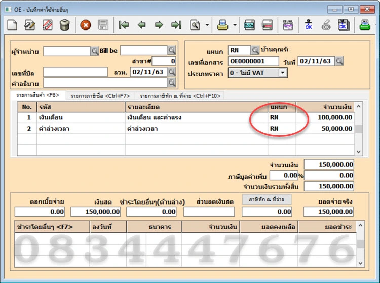Go to the previous record arrow

tap(142, 25)
